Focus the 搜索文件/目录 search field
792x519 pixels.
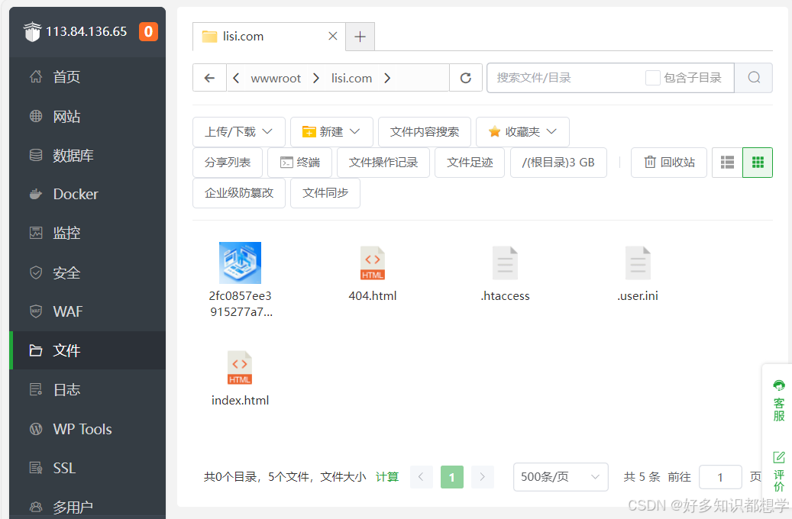566,78
